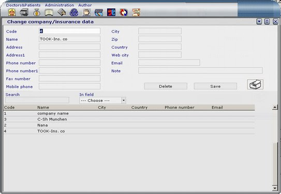Click the Phone number input field
281x194 pixels.
click(69, 63)
